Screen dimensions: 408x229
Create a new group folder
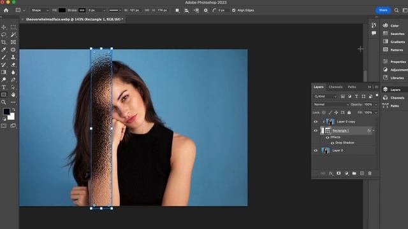(x=354, y=173)
